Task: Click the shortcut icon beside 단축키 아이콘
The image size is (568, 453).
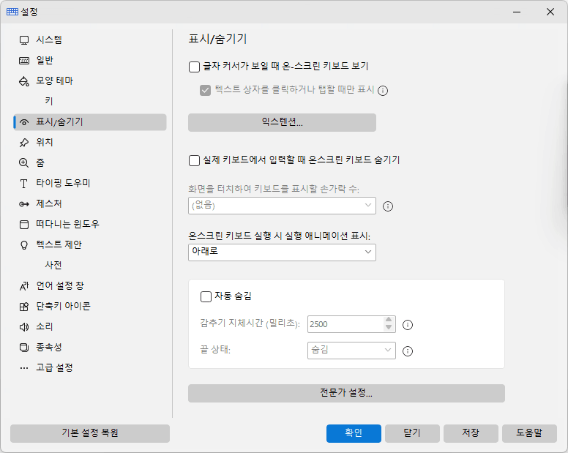Action: [24, 307]
